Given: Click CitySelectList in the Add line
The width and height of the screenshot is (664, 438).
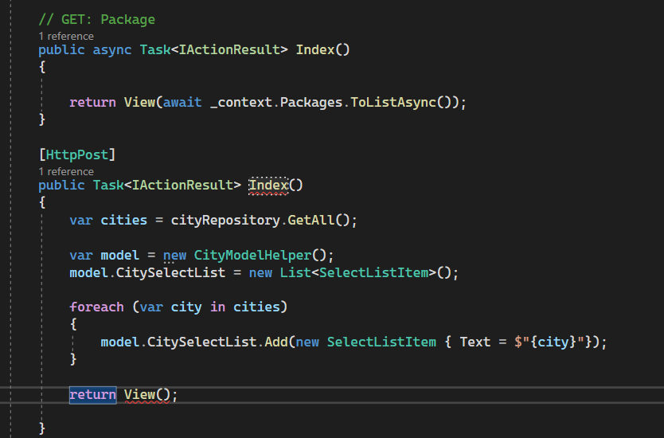Looking at the screenshot, I should point(202,342).
